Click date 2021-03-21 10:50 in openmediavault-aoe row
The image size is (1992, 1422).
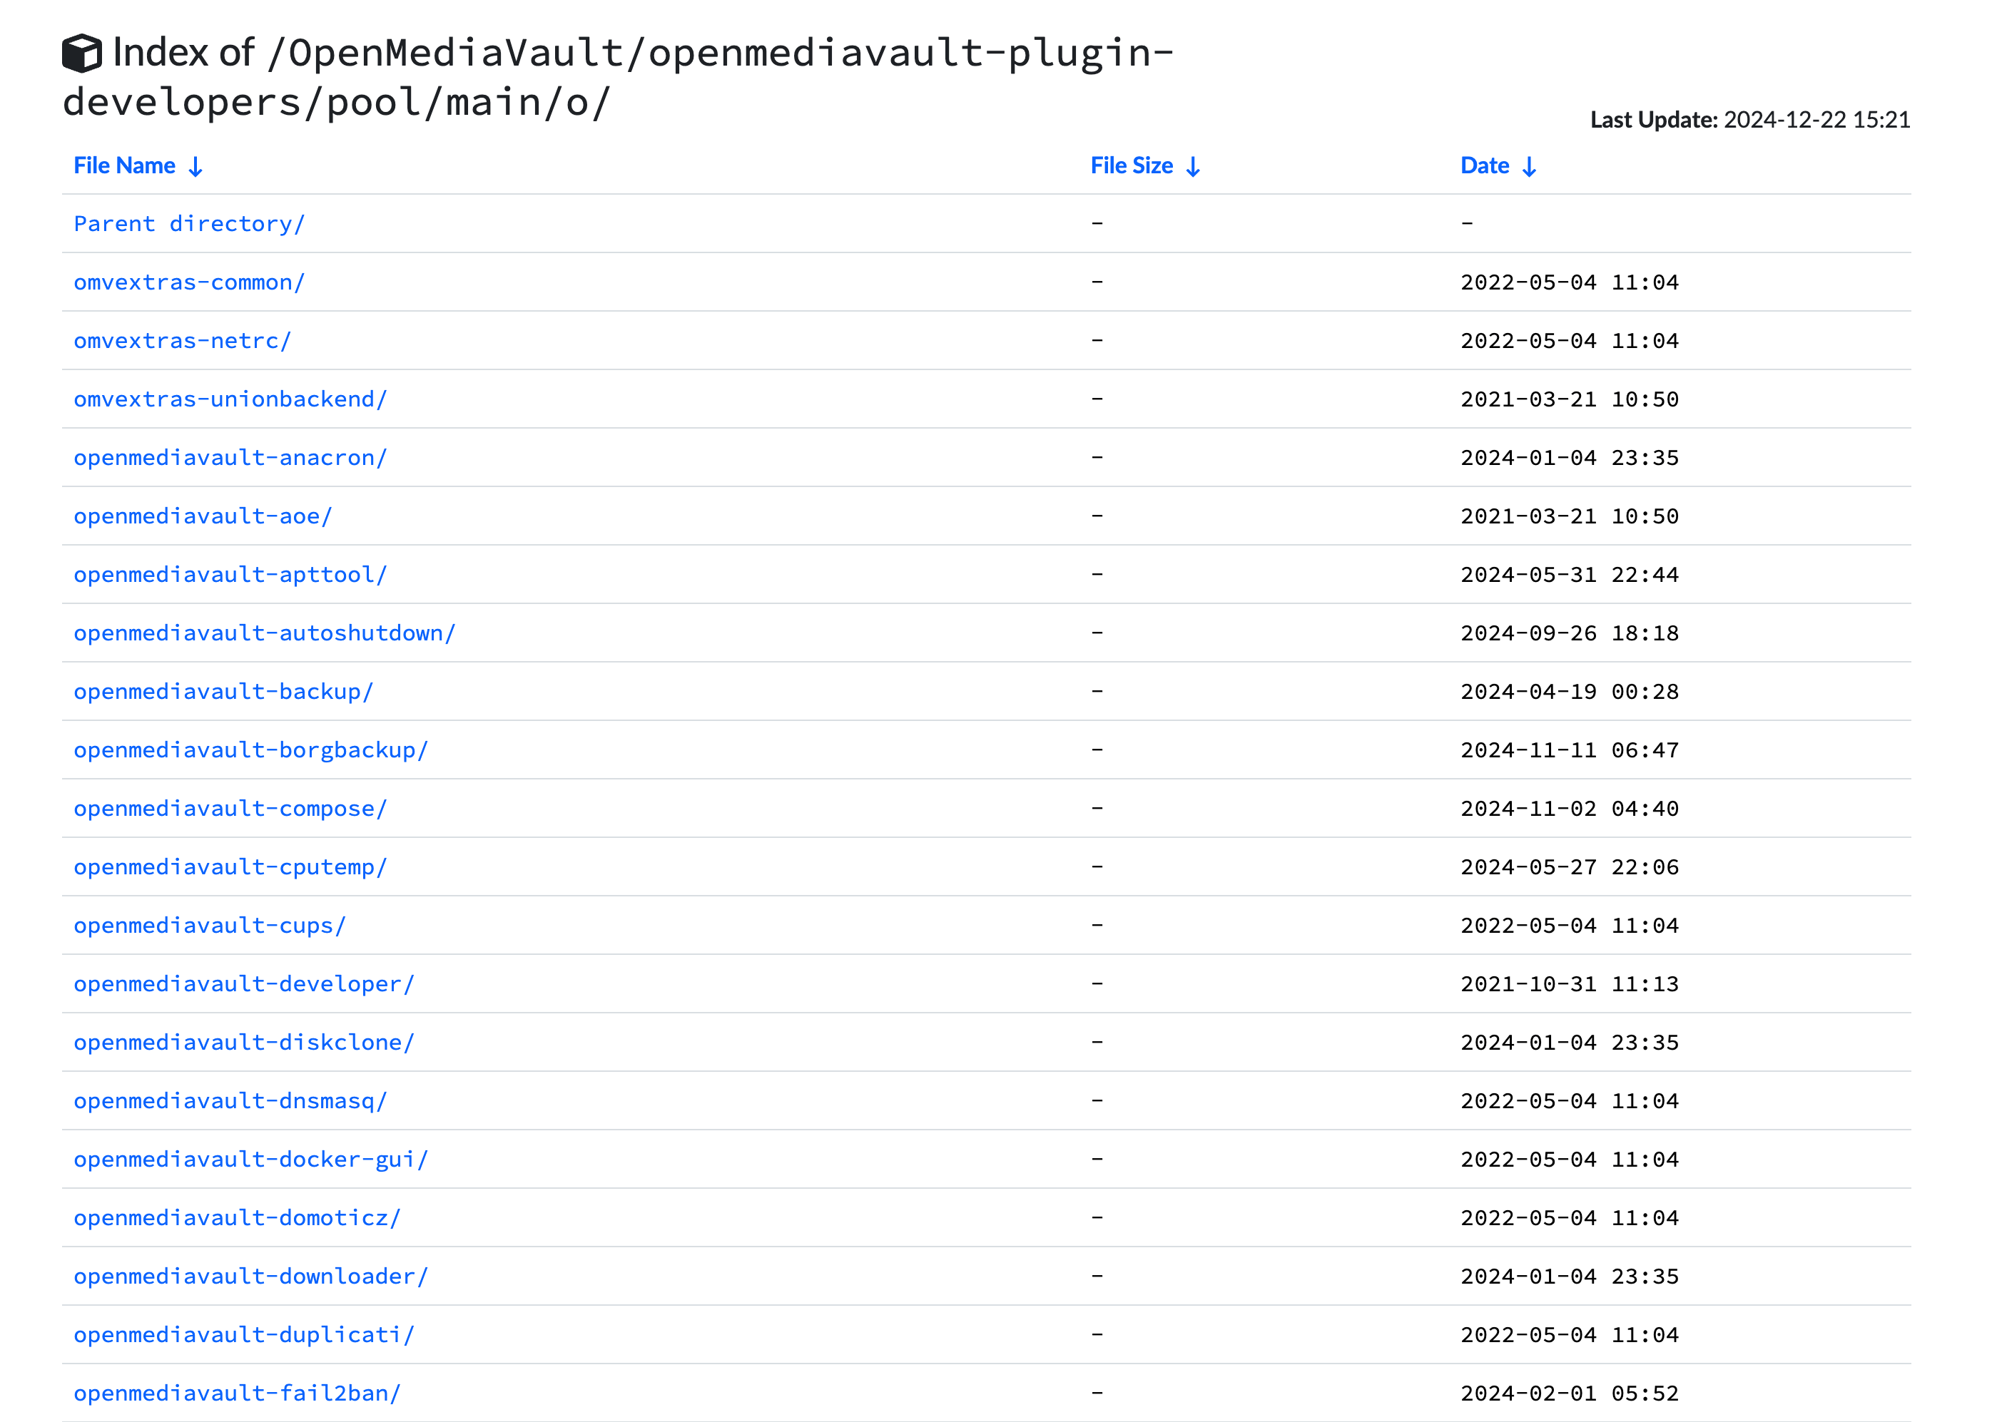point(1570,516)
